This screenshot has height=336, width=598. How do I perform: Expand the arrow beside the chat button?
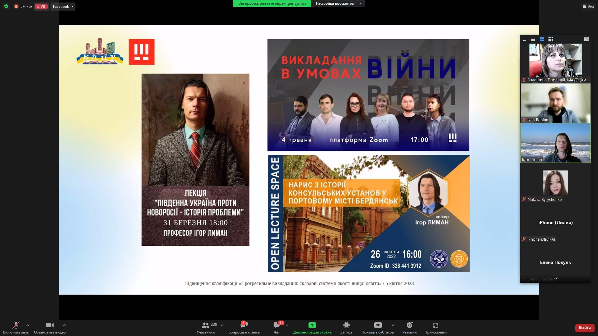click(x=287, y=325)
